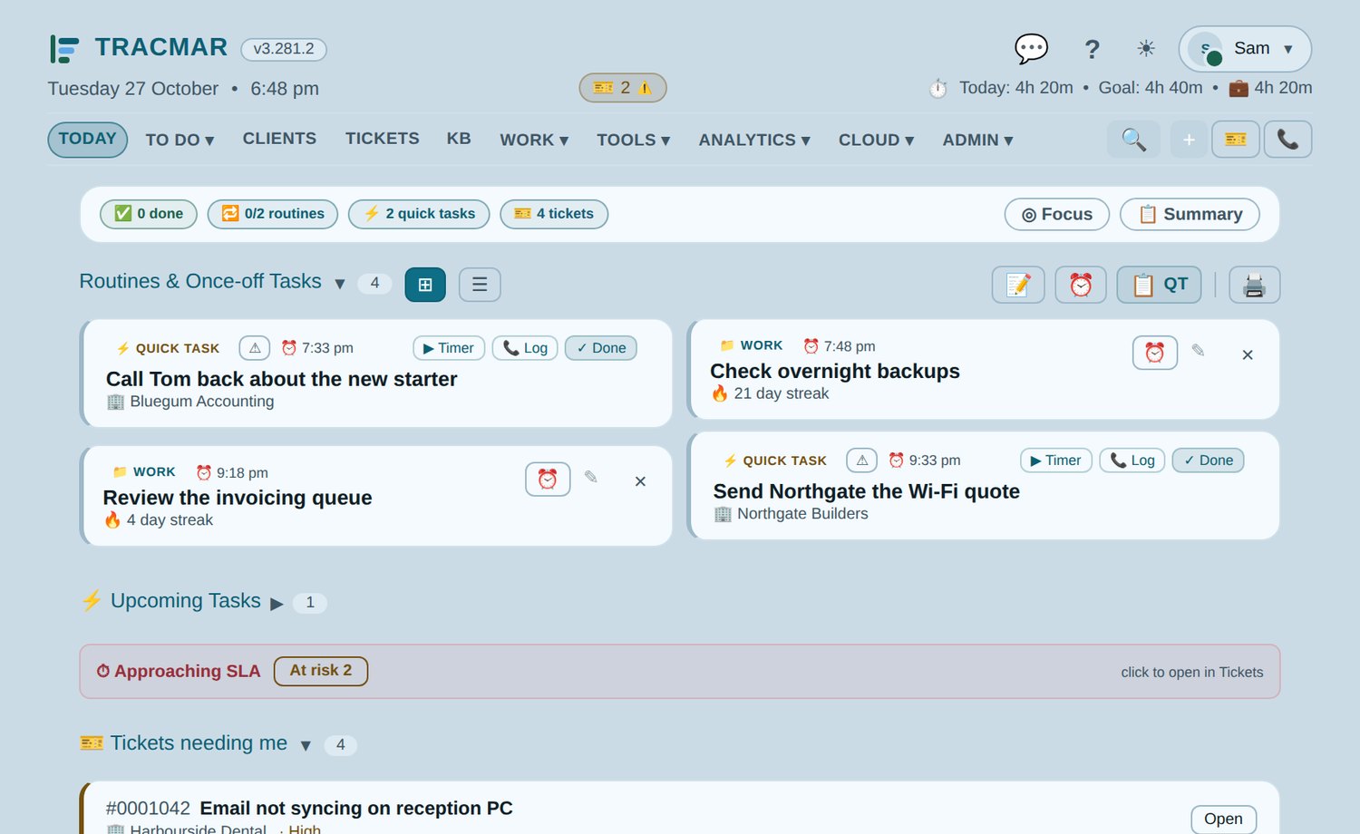Collapse Routines & Once-off Tasks section

pos(340,284)
